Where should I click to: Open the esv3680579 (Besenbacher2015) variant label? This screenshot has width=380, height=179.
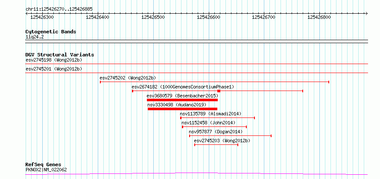click(182, 96)
